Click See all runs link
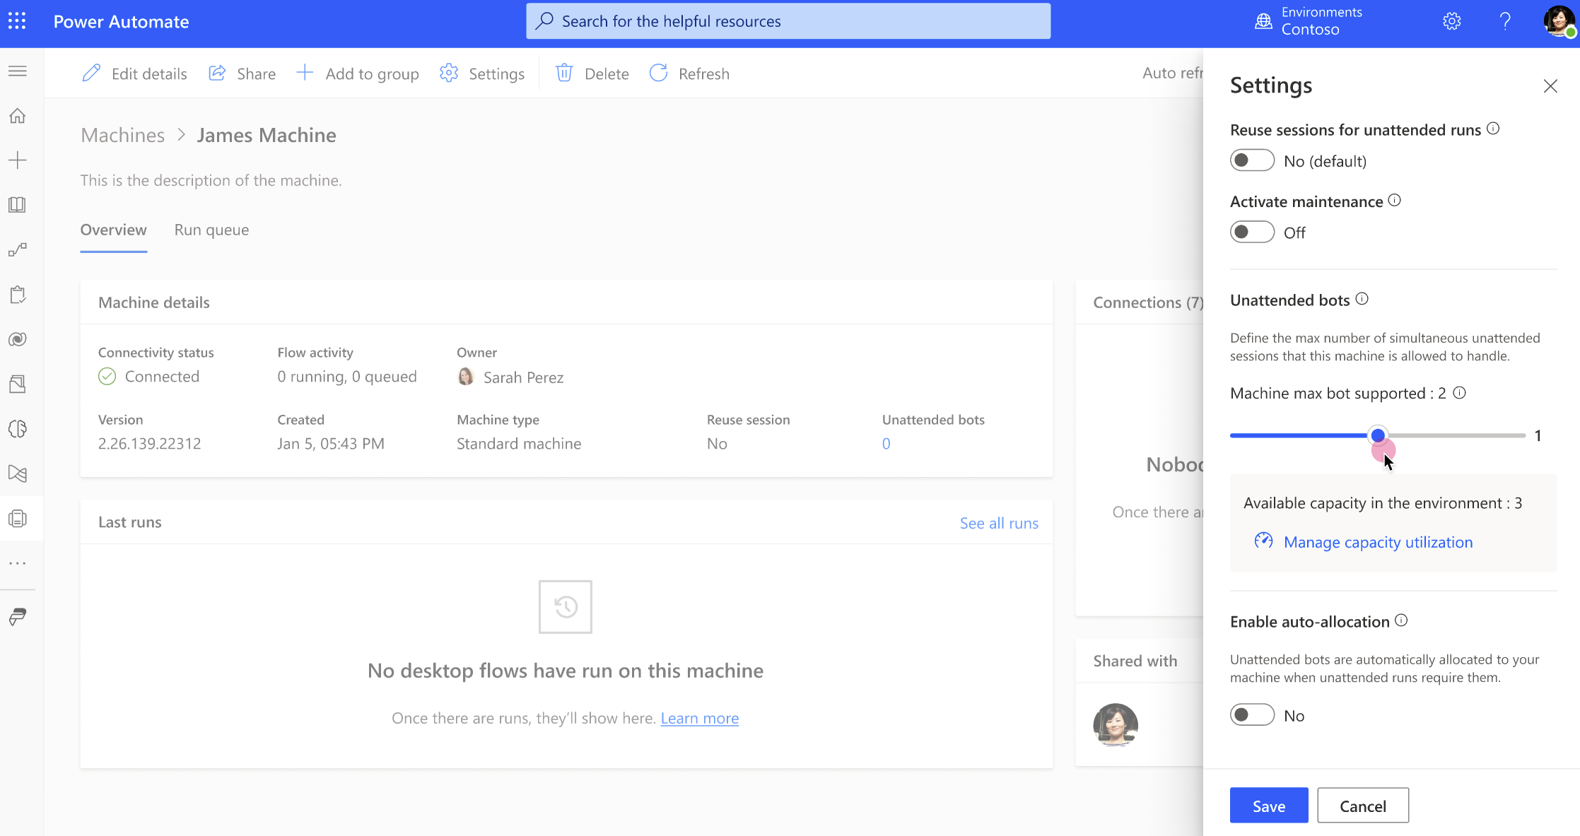The height and width of the screenshot is (836, 1580). (x=998, y=522)
